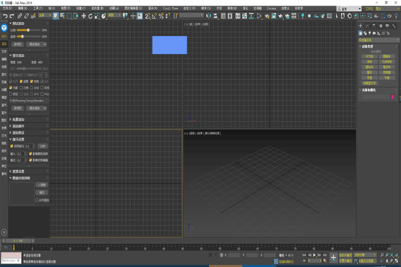The height and width of the screenshot is (267, 401).
Task: Open the Corona menu
Action: (x=271, y=9)
